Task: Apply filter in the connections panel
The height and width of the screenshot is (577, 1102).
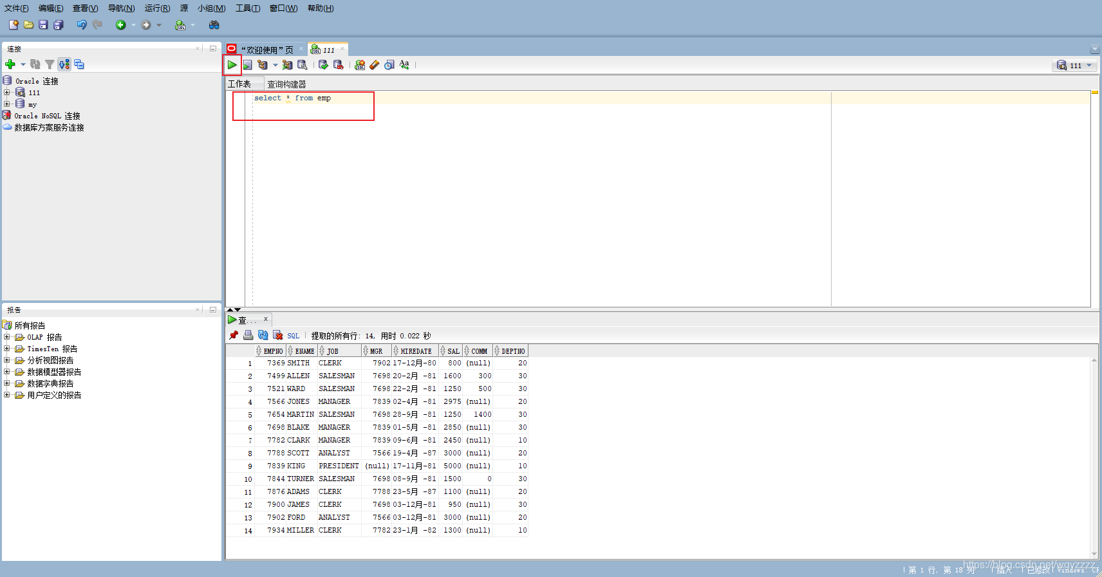Action: point(50,64)
